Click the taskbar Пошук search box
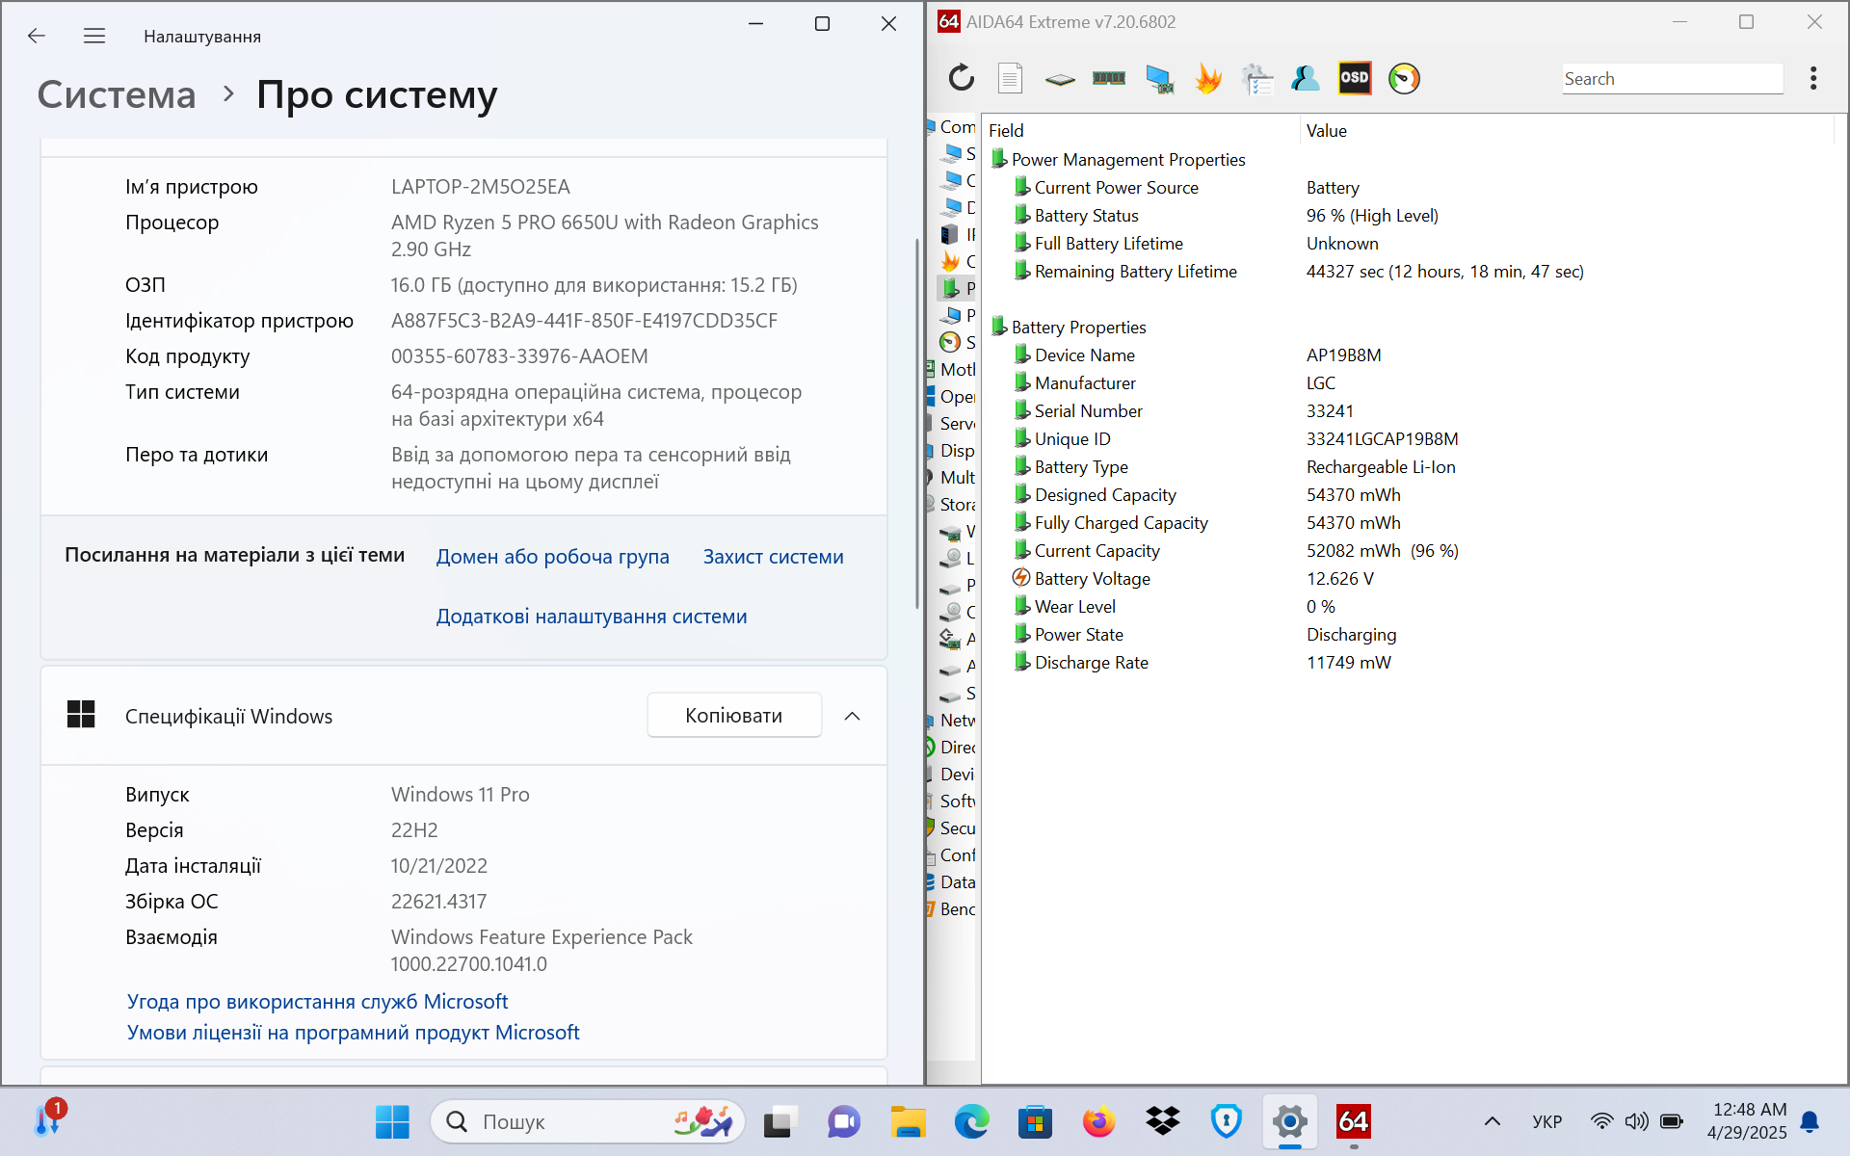This screenshot has width=1850, height=1156. click(588, 1121)
